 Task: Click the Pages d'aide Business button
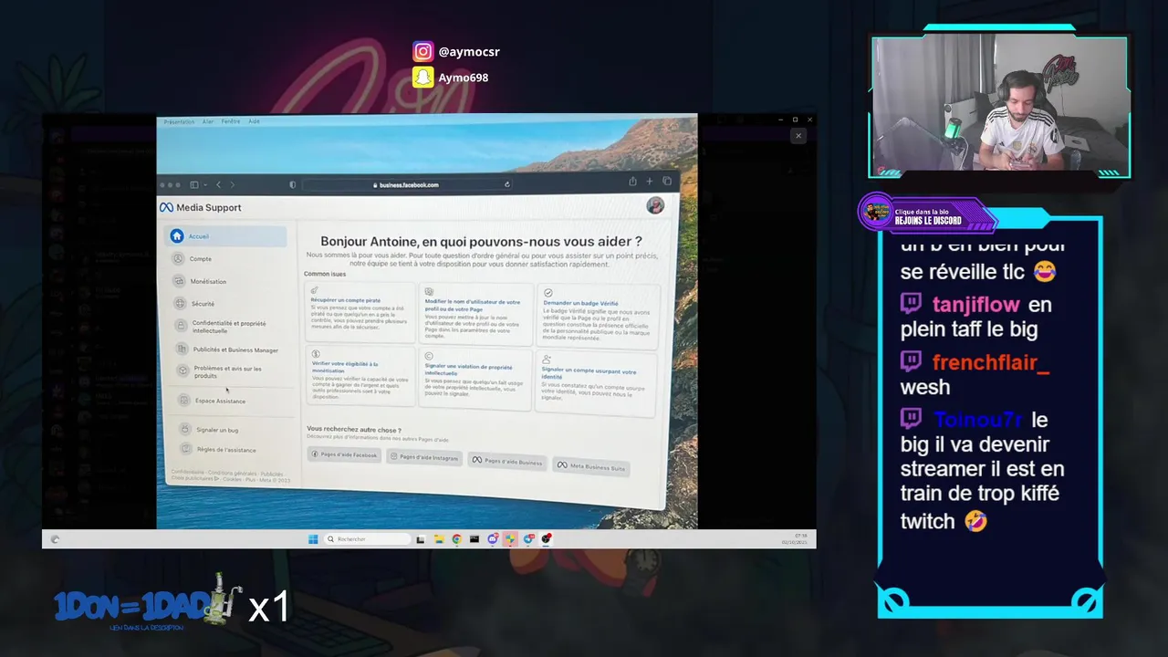(x=506, y=462)
